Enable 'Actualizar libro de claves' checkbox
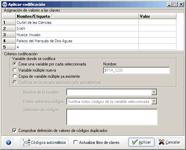The width and height of the screenshot is (186, 150). click(x=76, y=142)
